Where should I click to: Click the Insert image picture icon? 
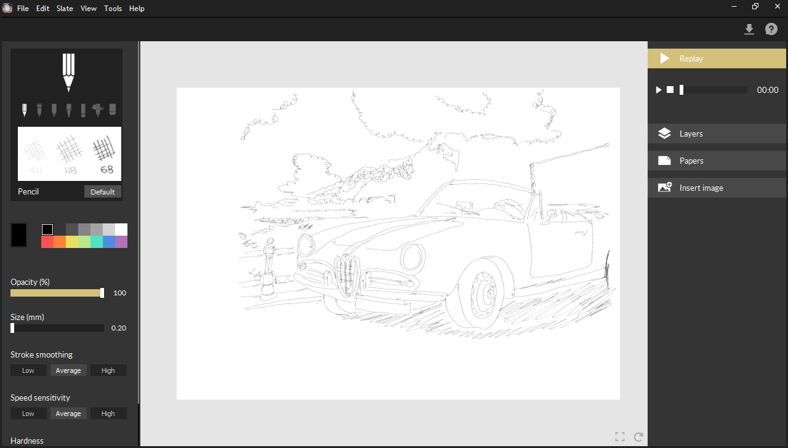664,188
